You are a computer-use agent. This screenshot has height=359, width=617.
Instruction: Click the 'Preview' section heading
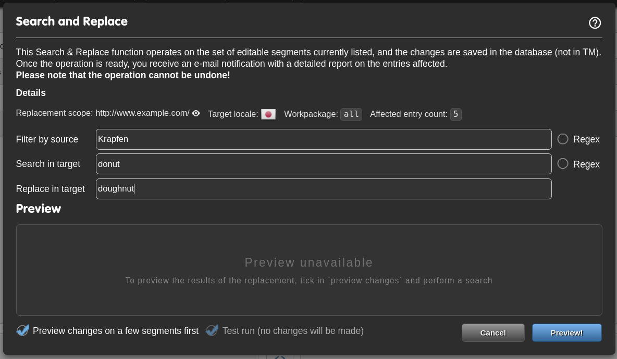(38, 209)
